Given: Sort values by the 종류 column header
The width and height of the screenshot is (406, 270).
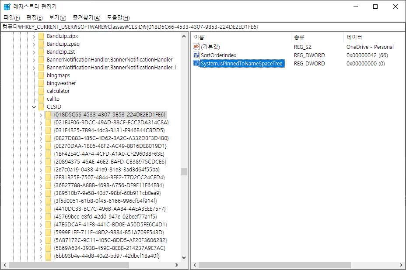Looking at the screenshot, I should click(318, 37).
